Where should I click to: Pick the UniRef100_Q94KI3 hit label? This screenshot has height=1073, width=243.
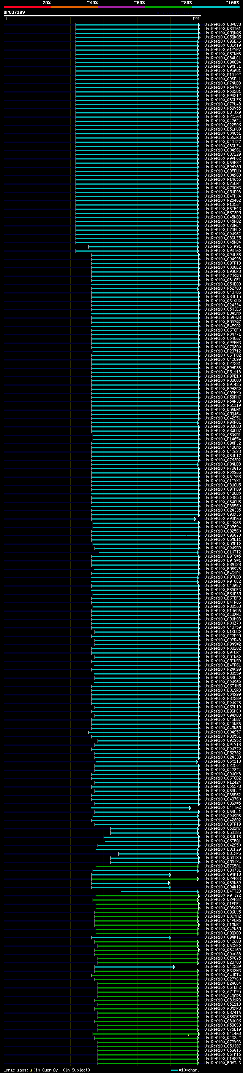pos(222,874)
